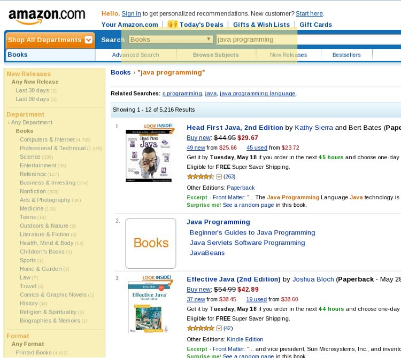Click the Books placeholder image
Viewport: 401px width, 358px height.
[x=151, y=243]
